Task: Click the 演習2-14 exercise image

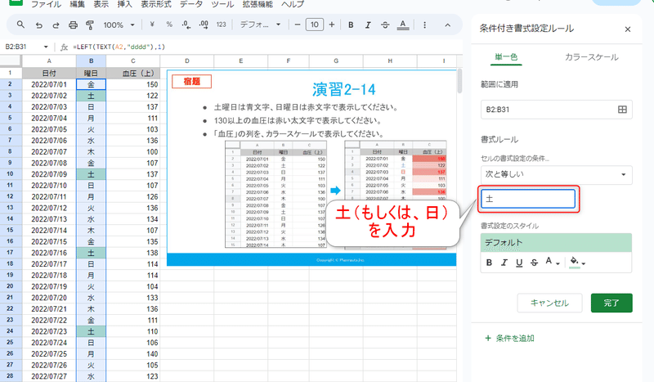Action: point(311,168)
